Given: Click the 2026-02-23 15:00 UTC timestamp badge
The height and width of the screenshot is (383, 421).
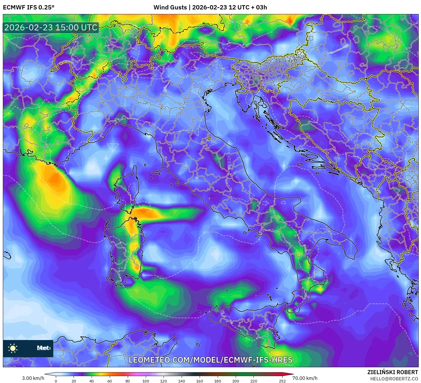Looking at the screenshot, I should pos(50,28).
